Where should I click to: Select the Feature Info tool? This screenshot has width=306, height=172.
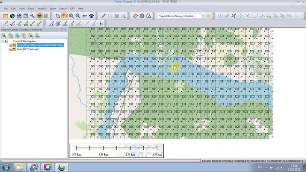point(142,16)
